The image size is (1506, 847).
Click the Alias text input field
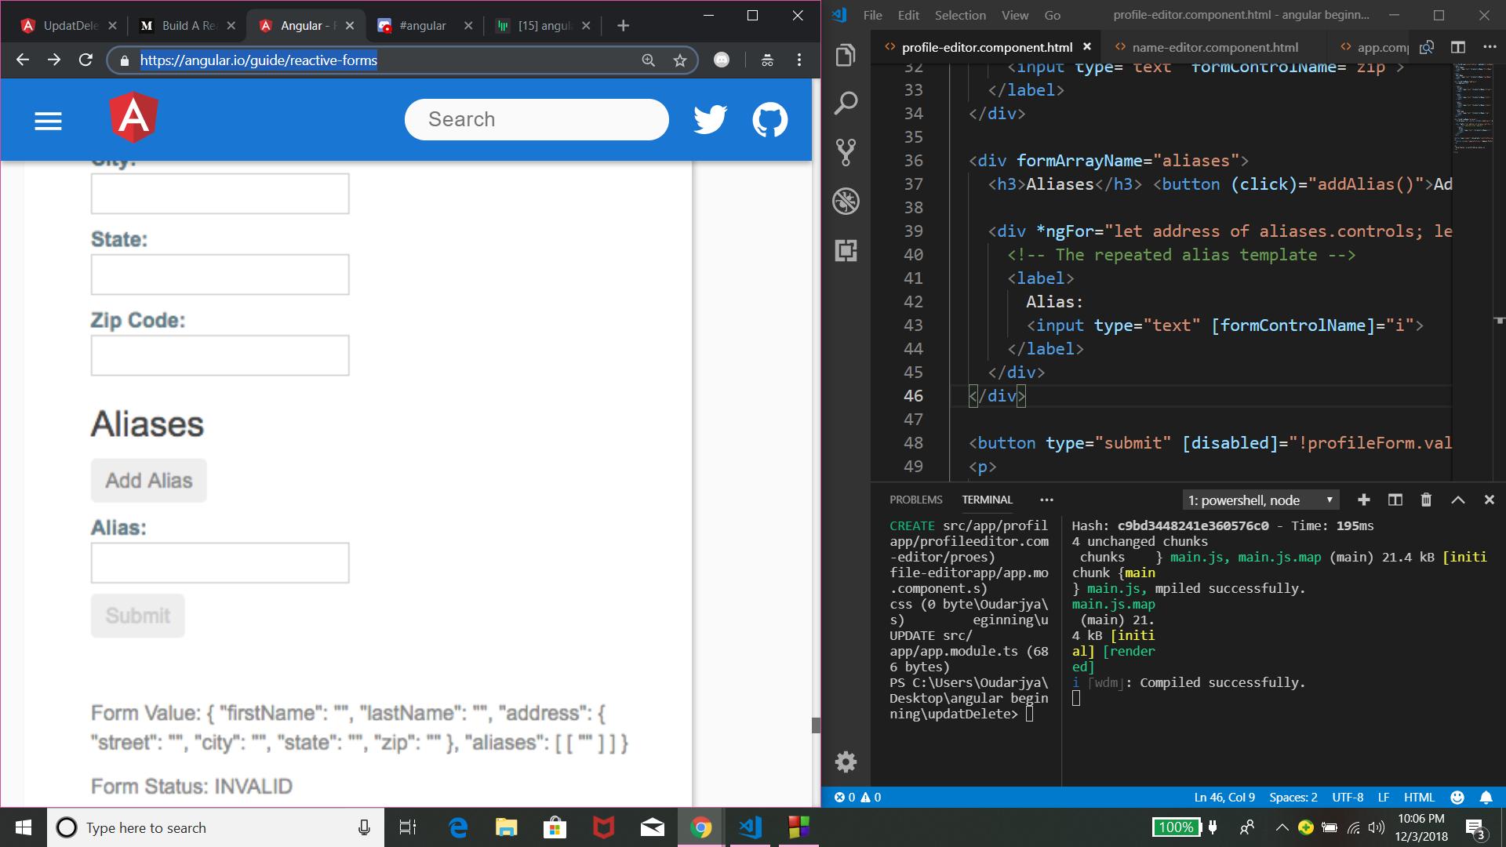point(220,562)
